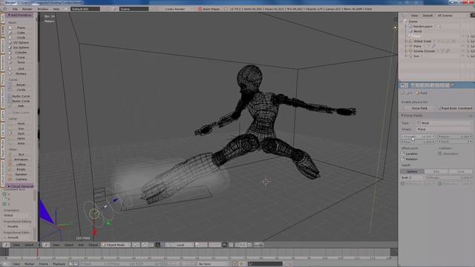The image size is (475, 267).
Task: Open the Render menu
Action: pyautogui.click(x=27, y=9)
